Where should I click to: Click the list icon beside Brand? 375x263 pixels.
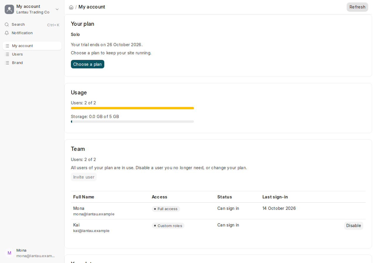(7, 63)
